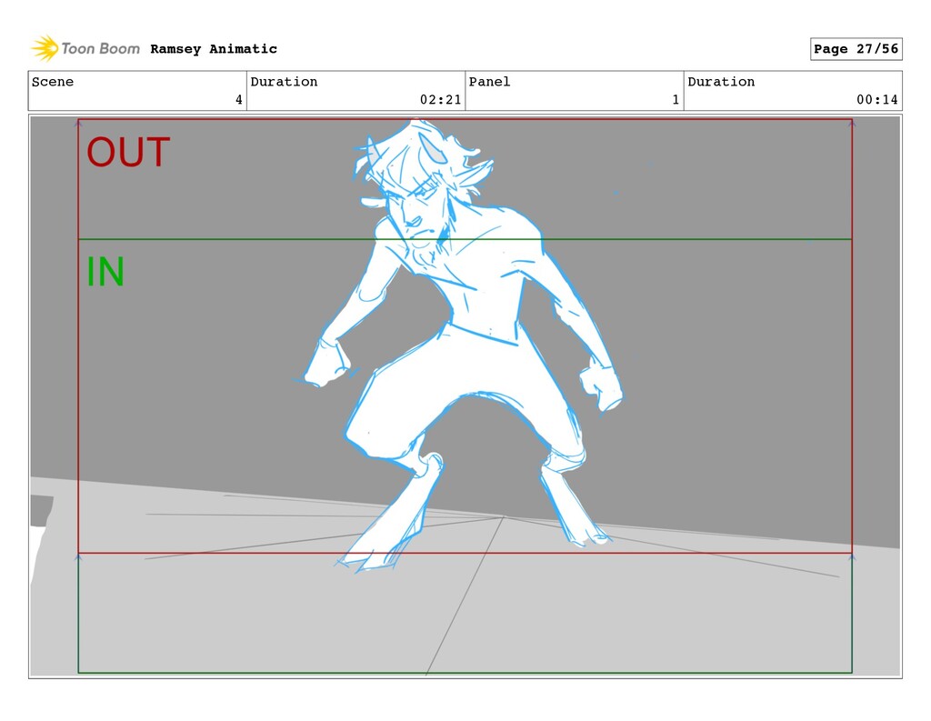Viewport: 931px width, 721px height.
Task: Click the Toon Boom logo icon
Action: click(45, 48)
